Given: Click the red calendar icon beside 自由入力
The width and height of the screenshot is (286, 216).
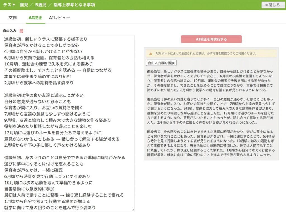Looking at the screenshot, I should pyautogui.click(x=21, y=31).
